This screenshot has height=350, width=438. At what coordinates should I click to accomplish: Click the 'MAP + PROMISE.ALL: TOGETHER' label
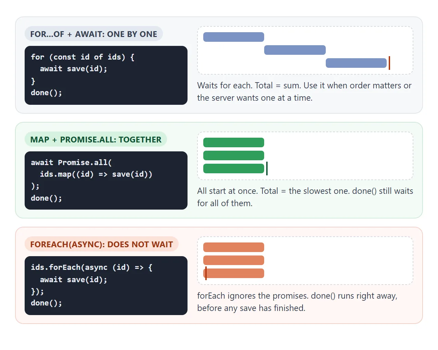click(96, 139)
